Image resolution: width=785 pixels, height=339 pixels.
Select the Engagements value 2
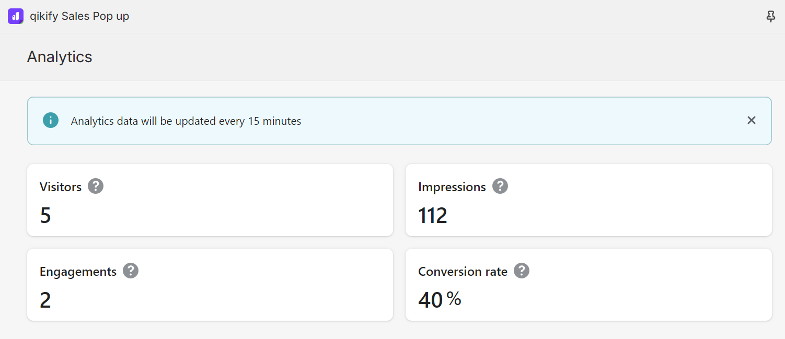pyautogui.click(x=45, y=300)
